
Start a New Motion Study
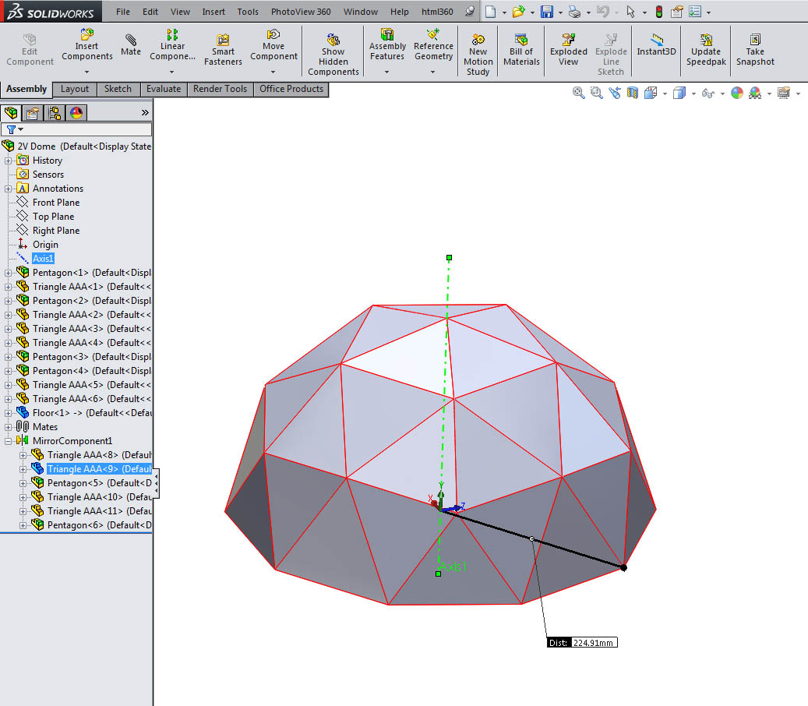[478, 55]
